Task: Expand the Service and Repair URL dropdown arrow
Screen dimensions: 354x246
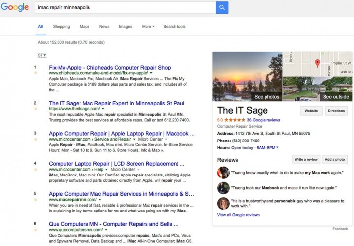Action: (134, 139)
